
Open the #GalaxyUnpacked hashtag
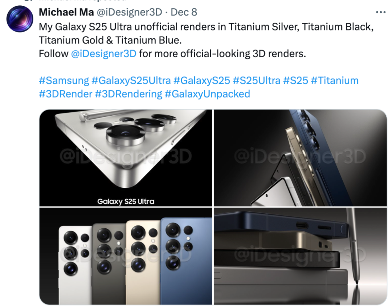(208, 94)
